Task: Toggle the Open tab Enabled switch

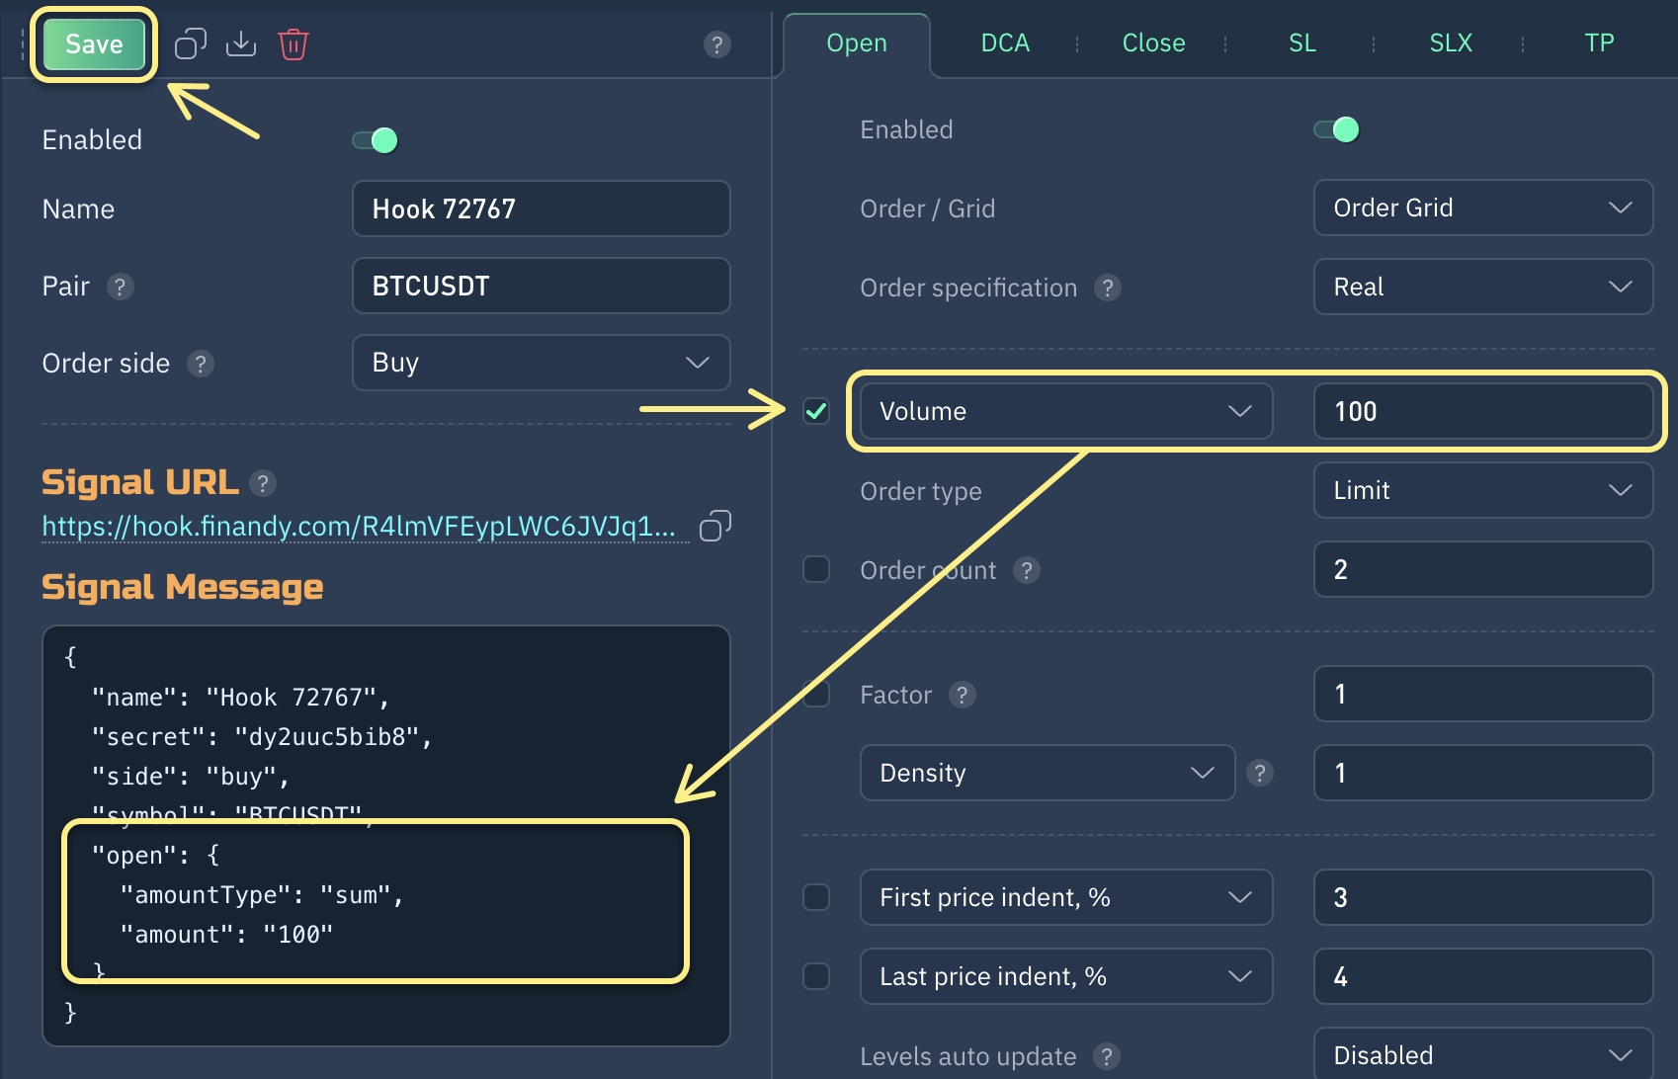Action: click(1337, 129)
